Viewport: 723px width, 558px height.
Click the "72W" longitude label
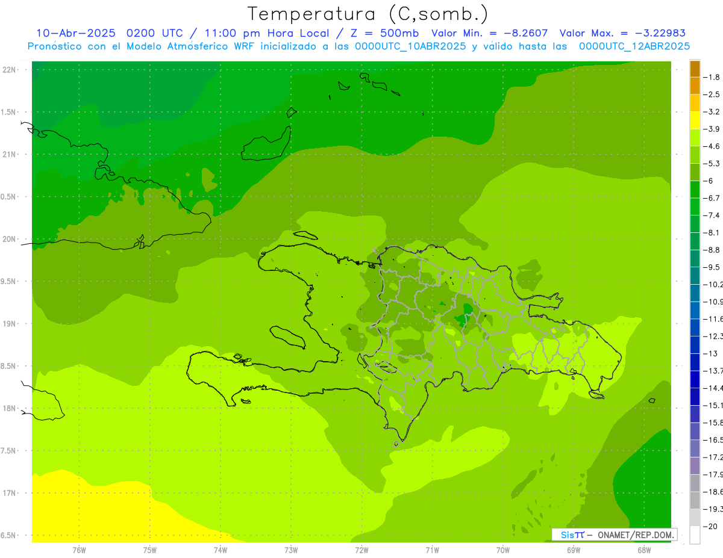361,549
